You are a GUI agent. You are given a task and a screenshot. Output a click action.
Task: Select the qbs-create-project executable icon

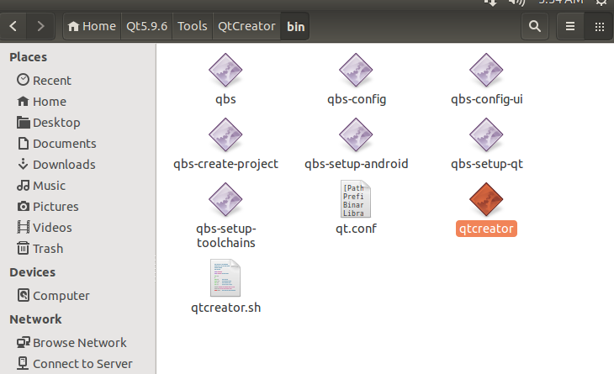[225, 135]
